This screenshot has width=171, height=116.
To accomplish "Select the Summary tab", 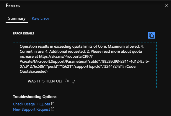I will pyautogui.click(x=17, y=18).
